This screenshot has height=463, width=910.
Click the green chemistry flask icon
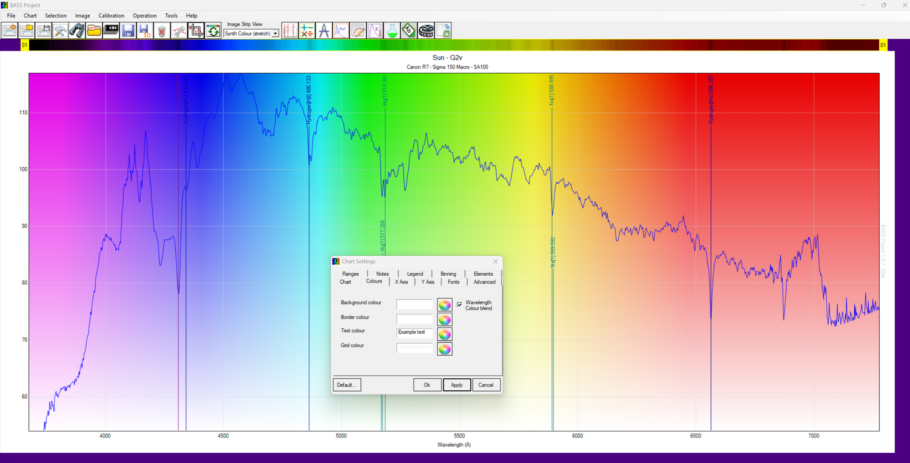click(x=392, y=30)
